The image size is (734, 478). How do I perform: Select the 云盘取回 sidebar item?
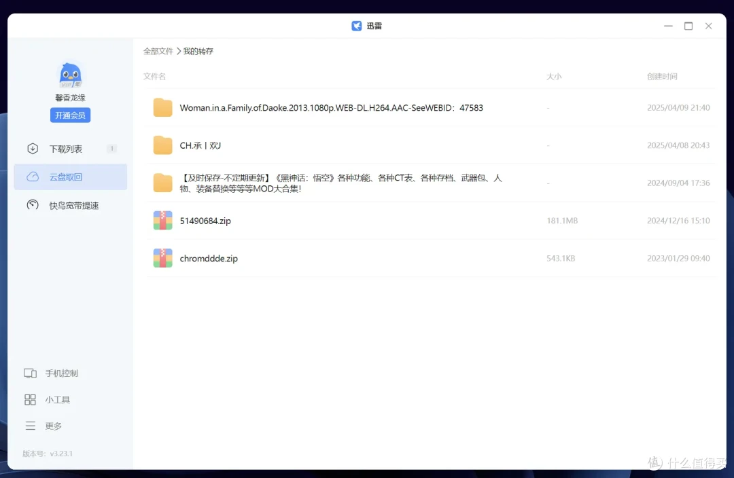(x=70, y=177)
